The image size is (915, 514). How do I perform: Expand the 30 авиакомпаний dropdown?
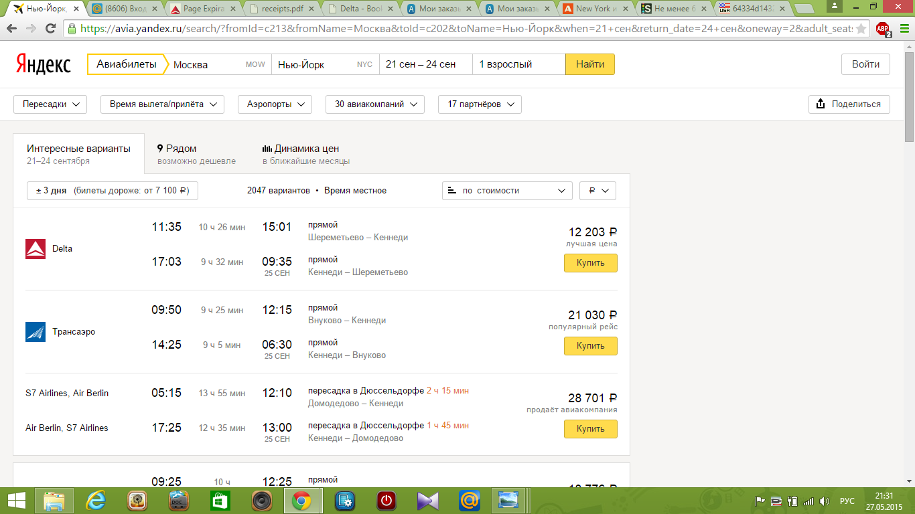[x=375, y=104]
